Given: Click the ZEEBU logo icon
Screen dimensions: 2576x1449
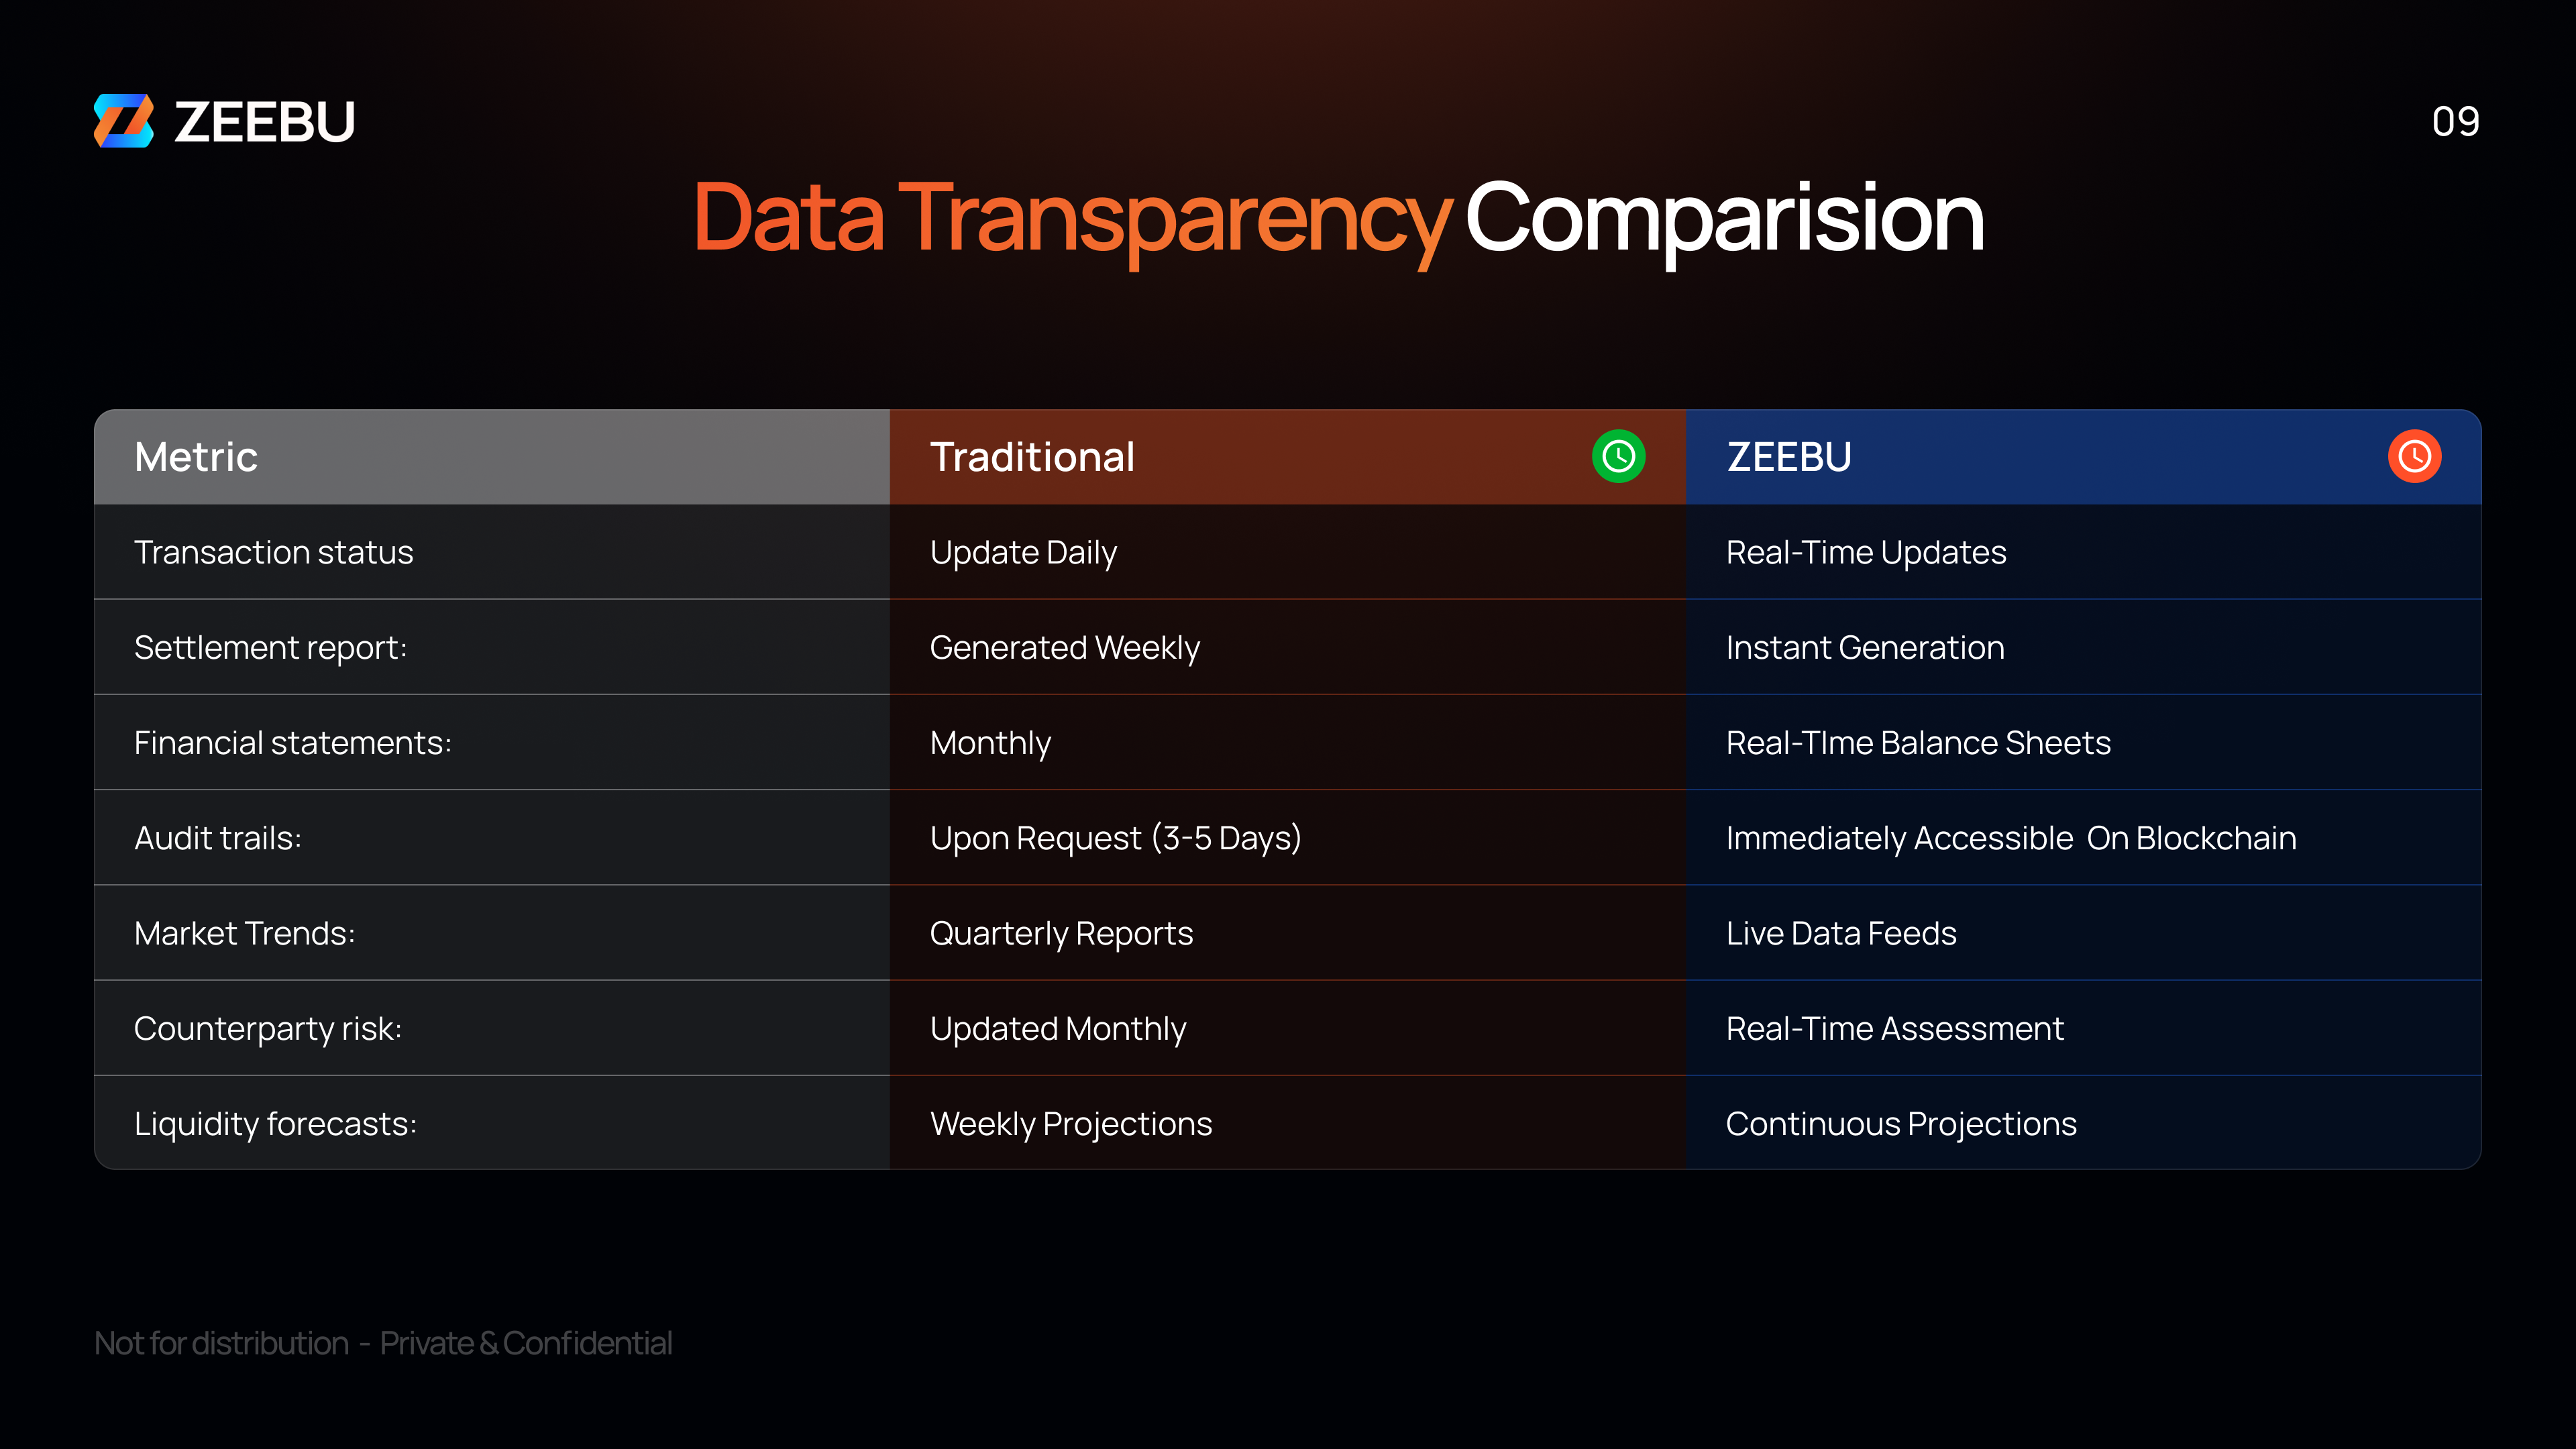Looking at the screenshot, I should coord(124,121).
